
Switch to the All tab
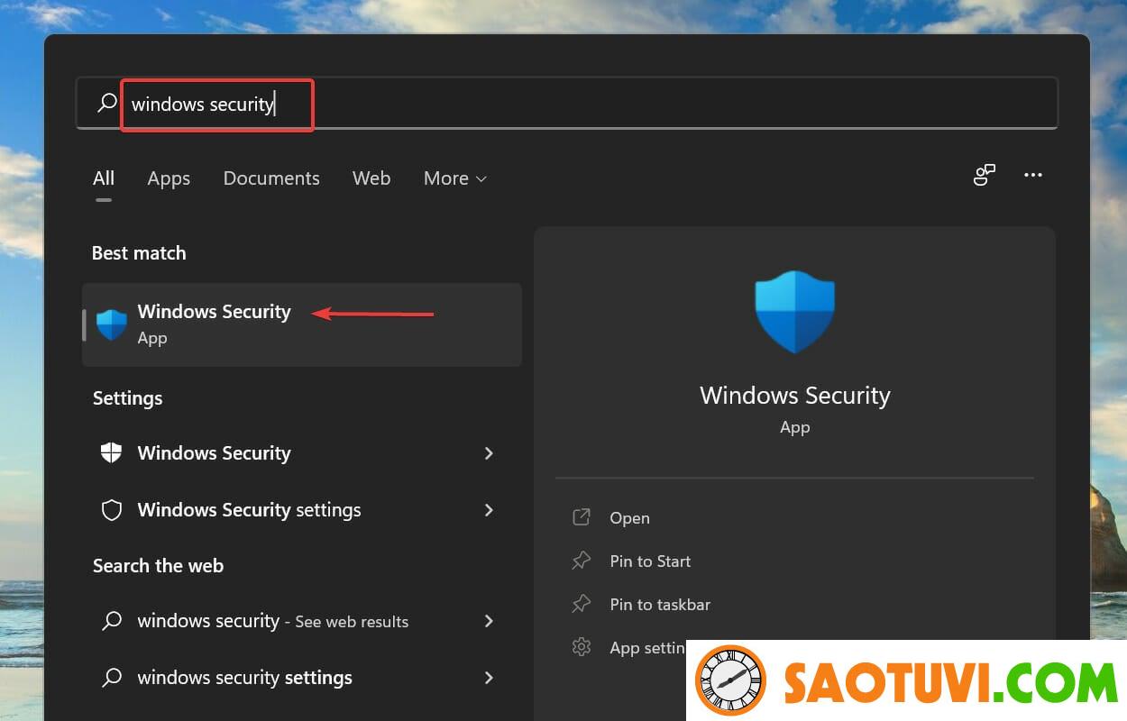tap(104, 178)
